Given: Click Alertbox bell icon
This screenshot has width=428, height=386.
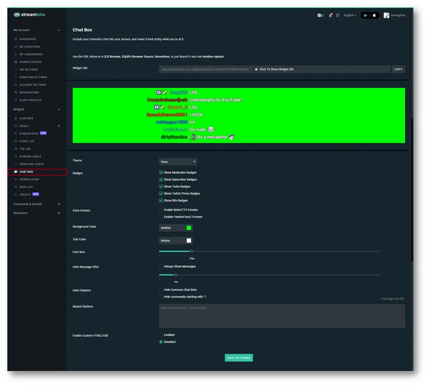Looking at the screenshot, I should click(16, 118).
